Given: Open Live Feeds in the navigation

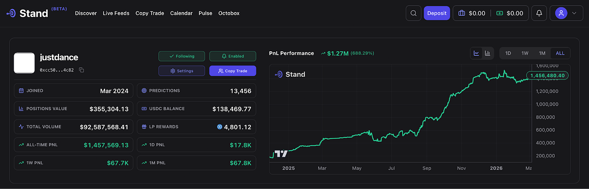Looking at the screenshot, I should 116,13.
